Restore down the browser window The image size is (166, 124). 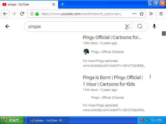pyautogui.click(x=157, y=3)
